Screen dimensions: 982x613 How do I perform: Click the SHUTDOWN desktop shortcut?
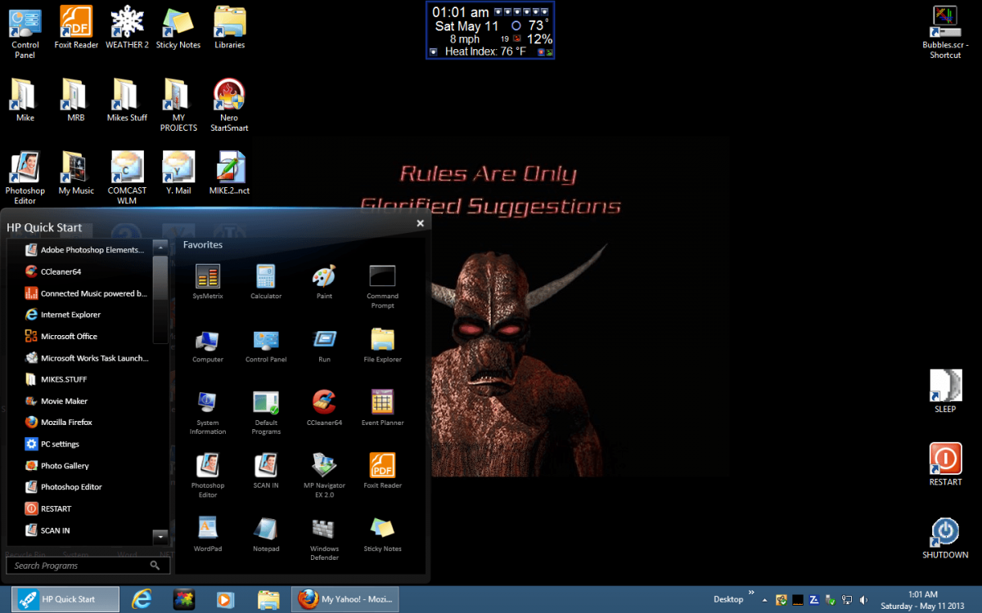945,538
